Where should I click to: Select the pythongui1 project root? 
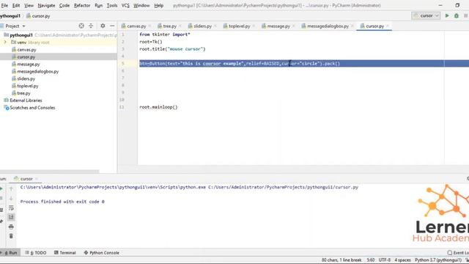(21, 35)
